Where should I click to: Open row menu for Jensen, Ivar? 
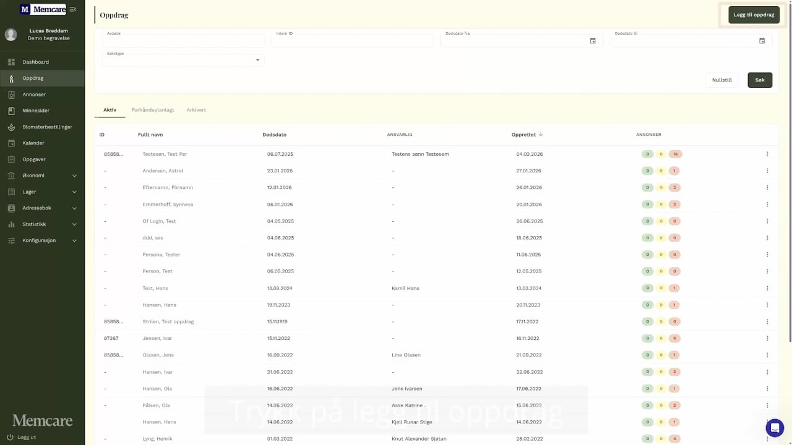[x=767, y=338]
